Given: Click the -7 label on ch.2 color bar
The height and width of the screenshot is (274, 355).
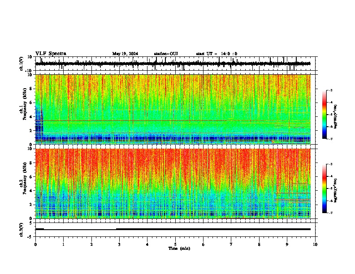Looking at the screenshot, I should point(331,213).
